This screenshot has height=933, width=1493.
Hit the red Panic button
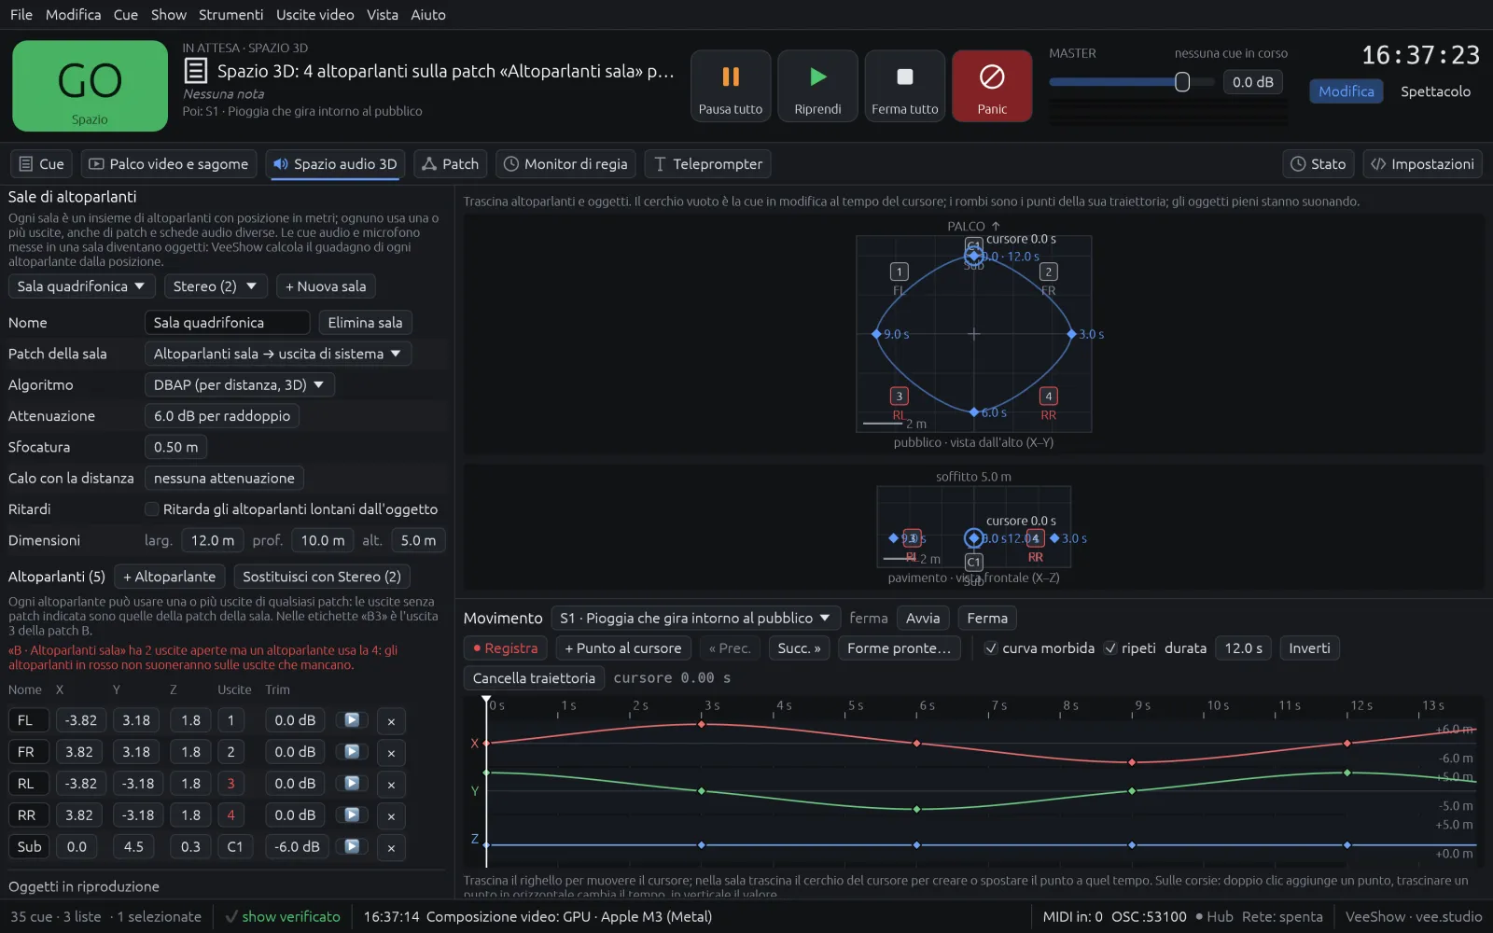992,86
